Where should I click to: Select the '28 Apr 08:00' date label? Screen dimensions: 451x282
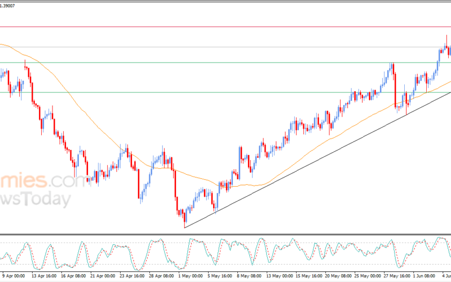161,276
